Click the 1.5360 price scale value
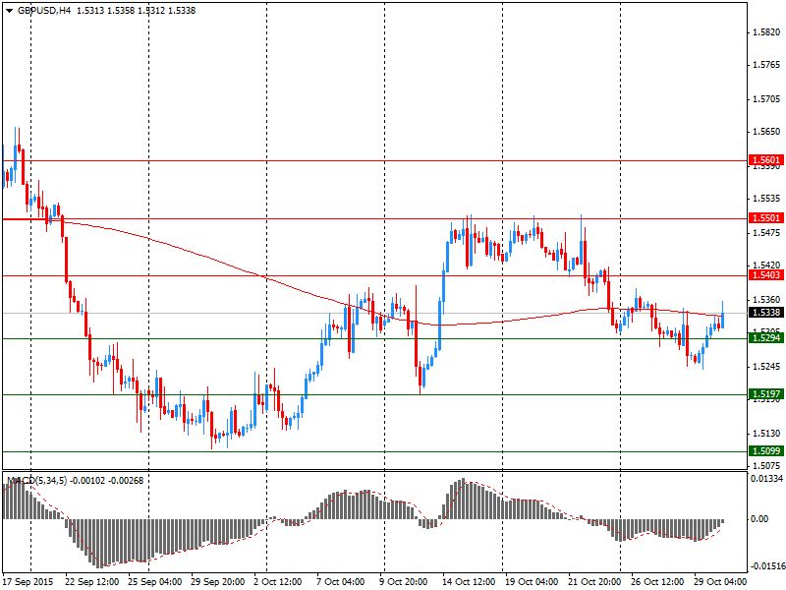Screen dimensions: 786x590 (766, 300)
